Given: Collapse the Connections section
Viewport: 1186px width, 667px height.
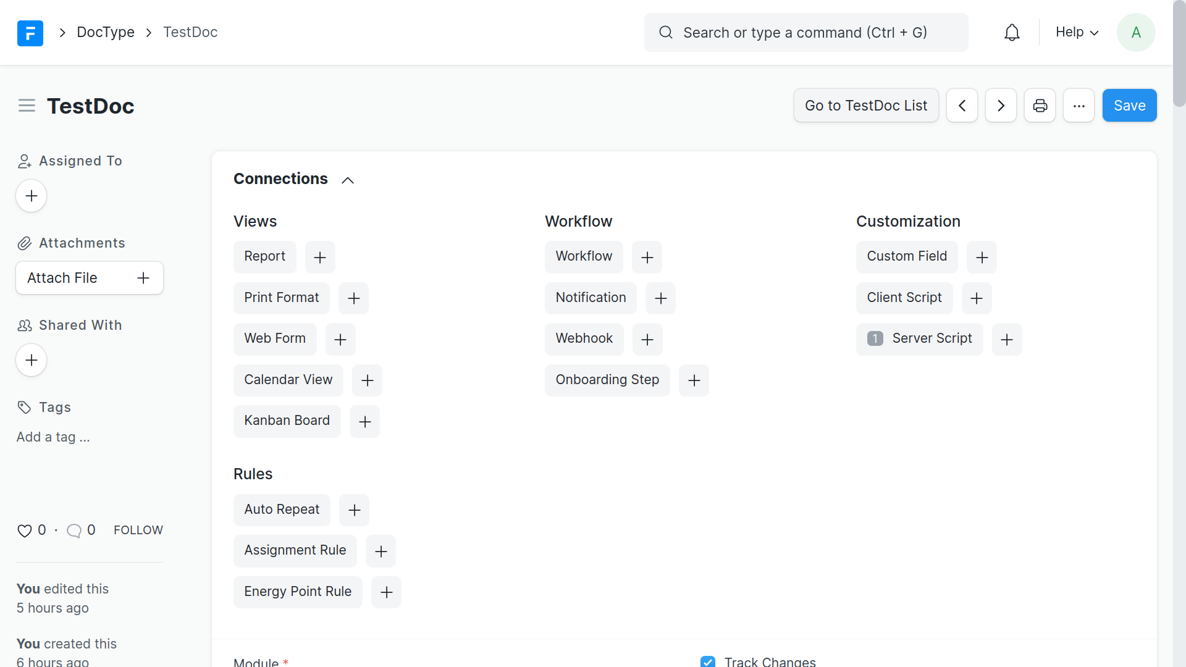Looking at the screenshot, I should point(348,180).
